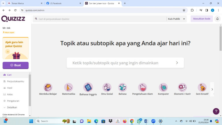Click the Akun super badge

[x=9, y=32]
